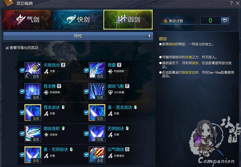Collapse the 特性 panel arrow
Image resolution: width=241 pixels, height=167 pixels.
(148, 36)
